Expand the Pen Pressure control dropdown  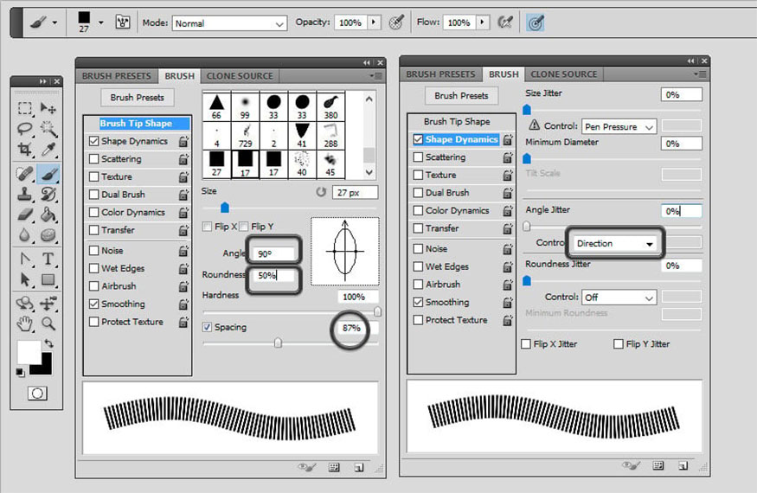(619, 126)
